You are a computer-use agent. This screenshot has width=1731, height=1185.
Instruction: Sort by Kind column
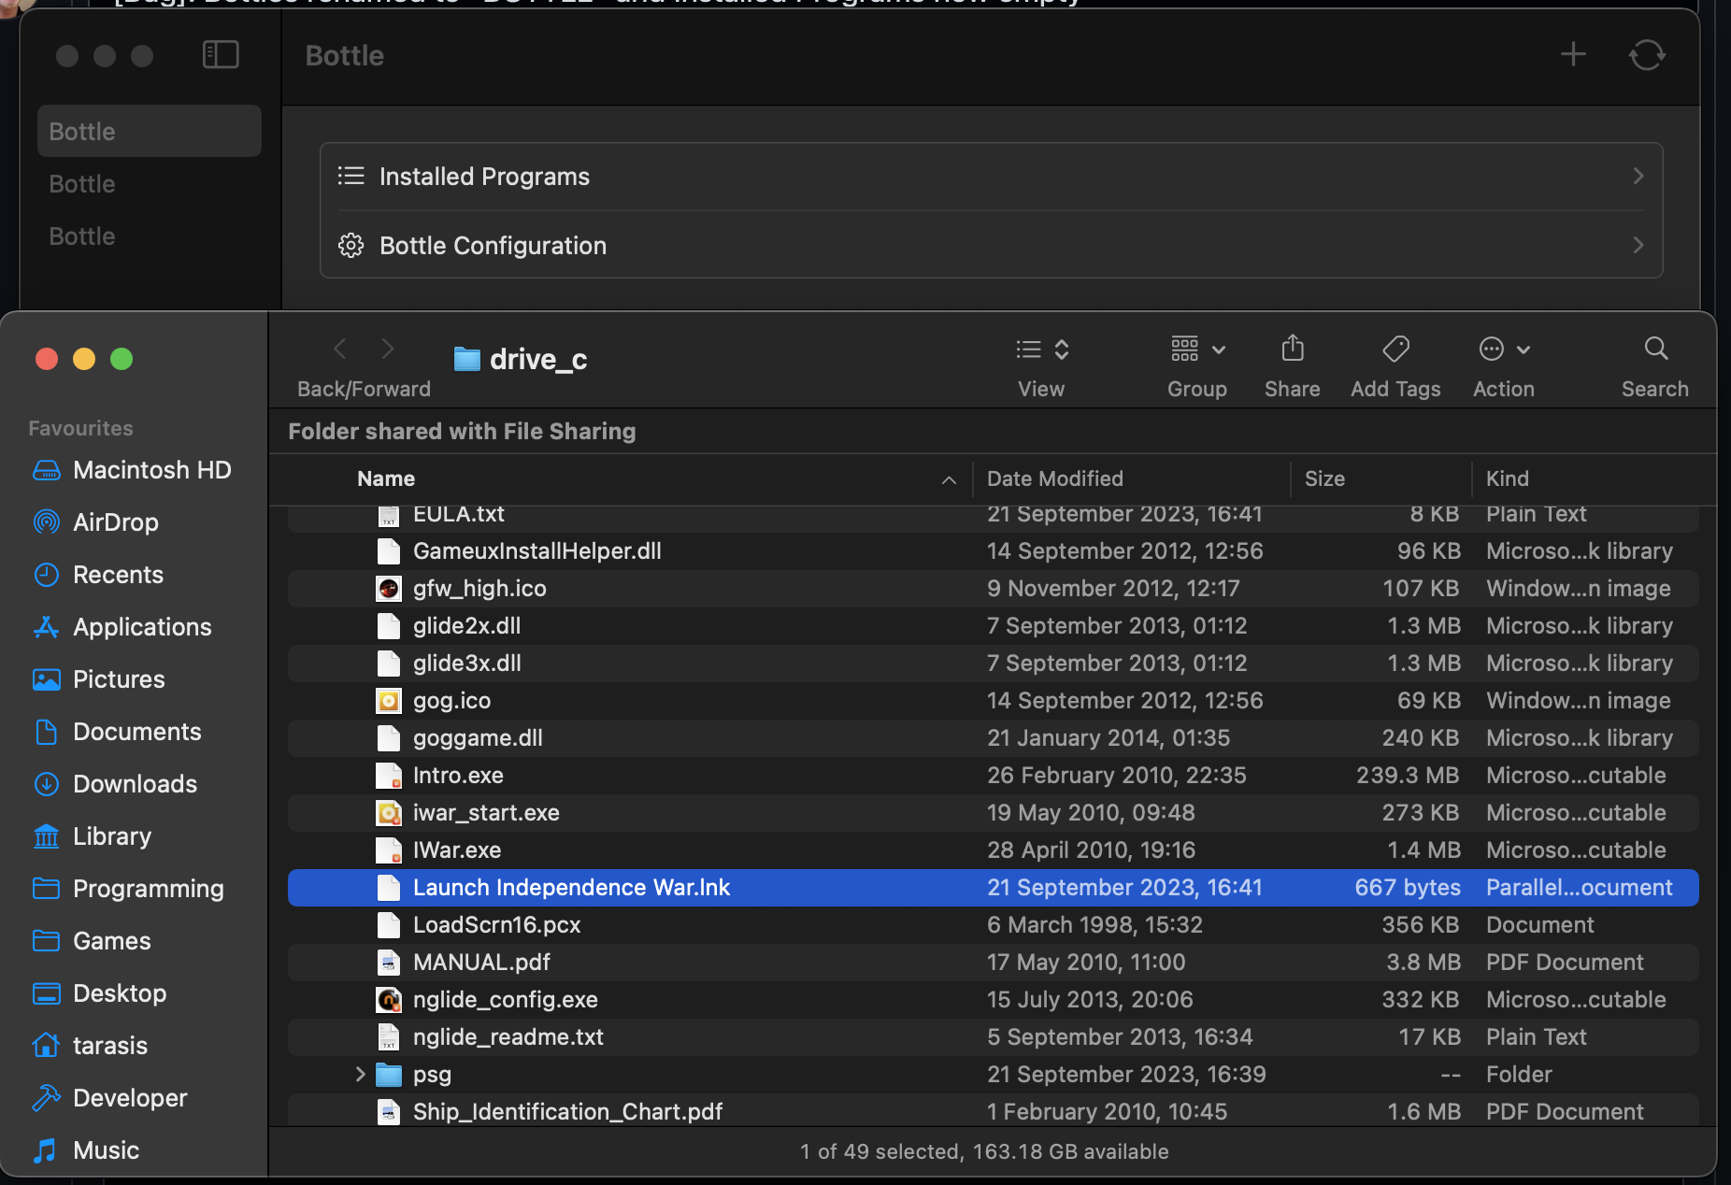click(1508, 478)
